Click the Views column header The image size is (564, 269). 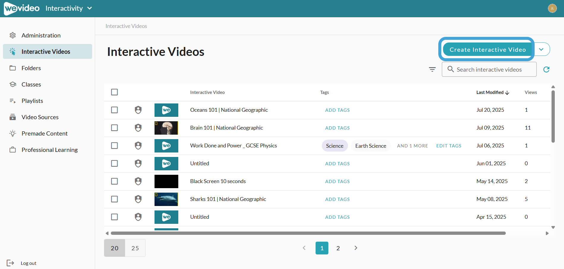coord(531,92)
